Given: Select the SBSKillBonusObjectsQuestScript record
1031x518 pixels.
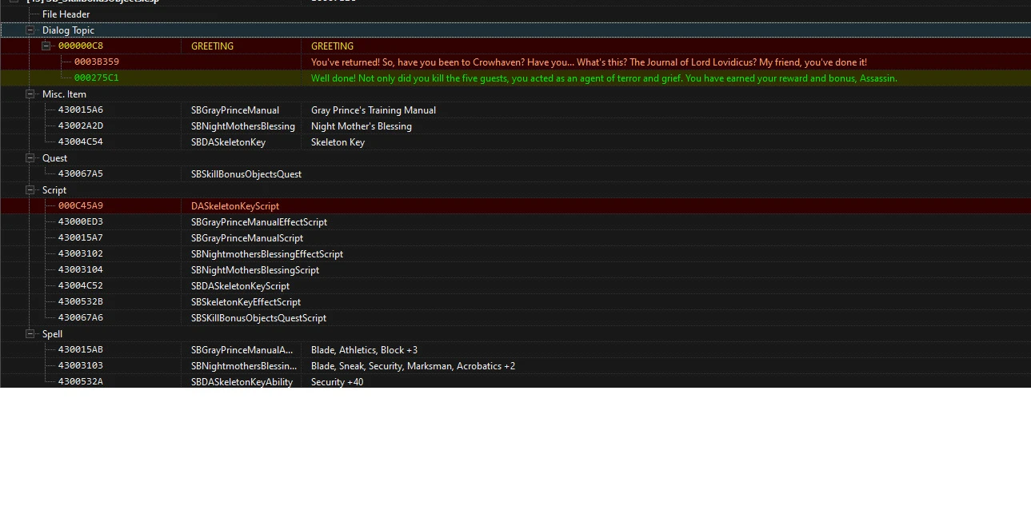Looking at the screenshot, I should pyautogui.click(x=258, y=318).
